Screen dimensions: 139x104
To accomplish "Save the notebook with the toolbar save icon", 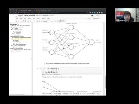I will point(16,21).
